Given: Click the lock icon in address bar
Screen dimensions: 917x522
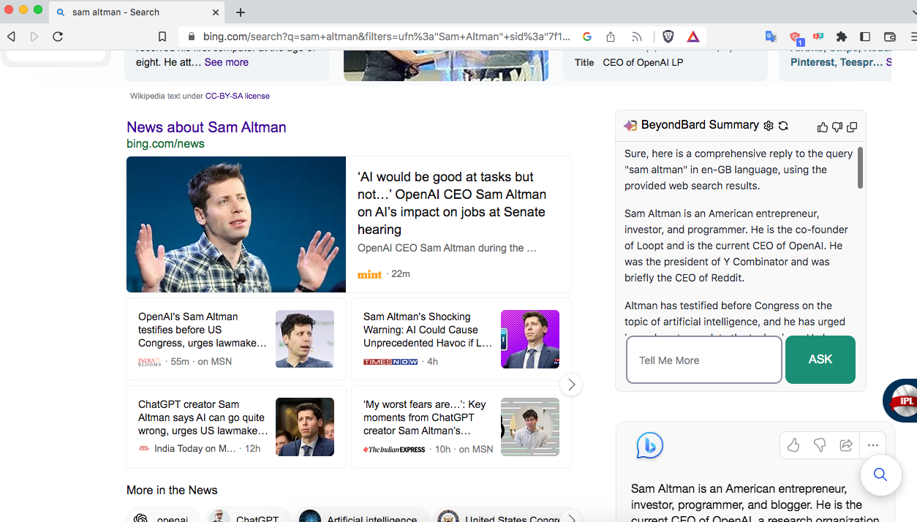Looking at the screenshot, I should 192,37.
